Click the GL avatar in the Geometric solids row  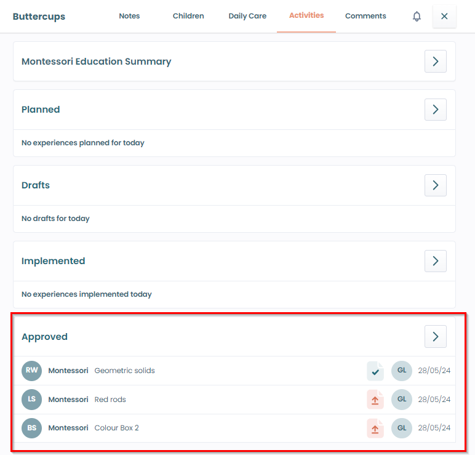[402, 371]
